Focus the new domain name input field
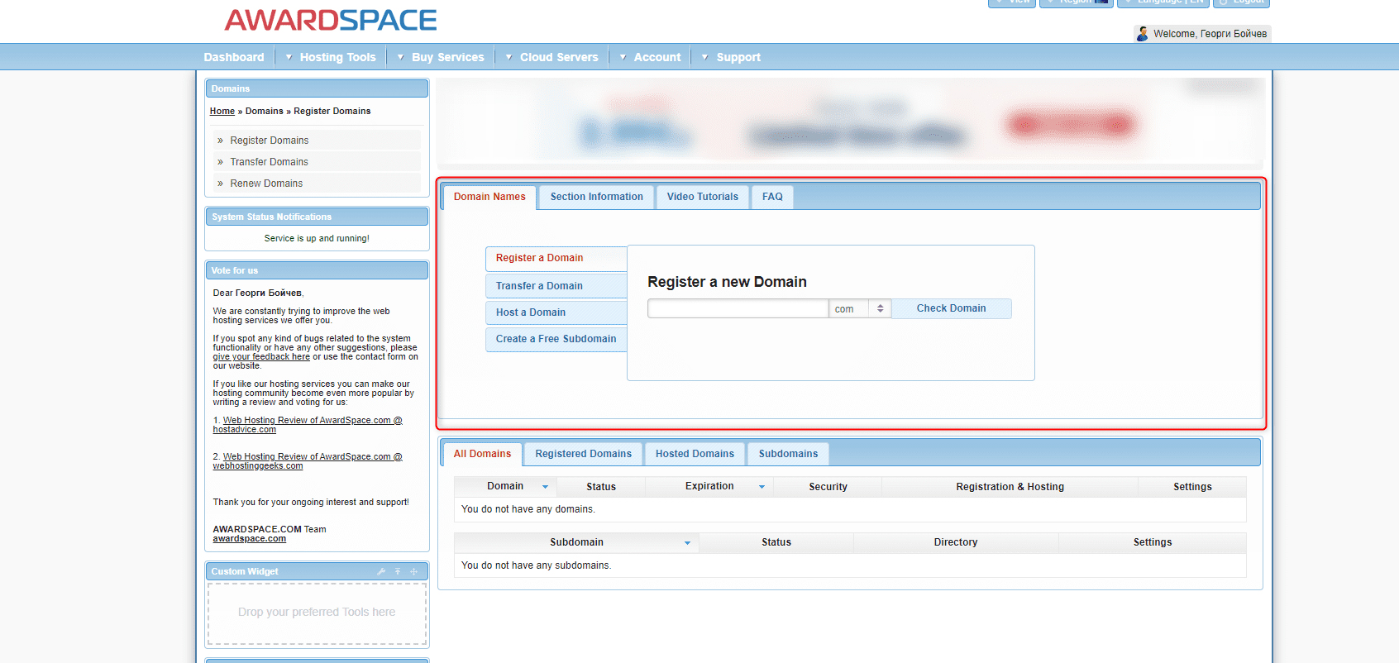The image size is (1399, 663). pos(738,309)
